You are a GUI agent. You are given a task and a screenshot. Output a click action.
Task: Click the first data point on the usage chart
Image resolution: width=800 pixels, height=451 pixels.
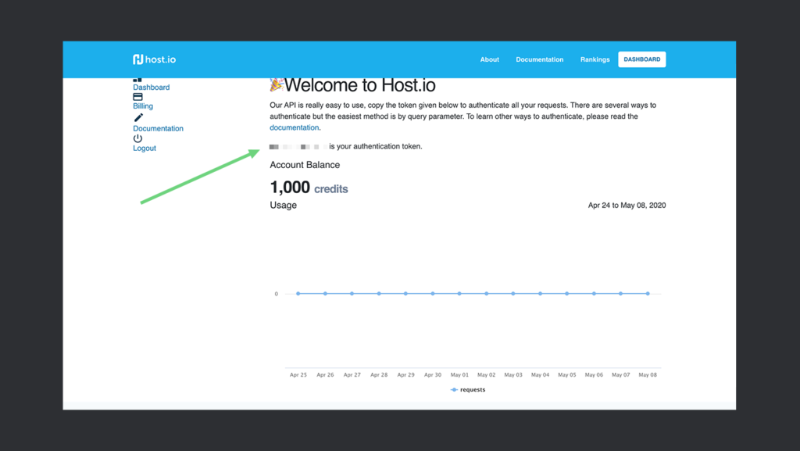coord(298,293)
